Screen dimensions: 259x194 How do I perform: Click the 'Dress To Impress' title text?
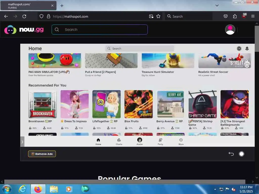(75, 121)
